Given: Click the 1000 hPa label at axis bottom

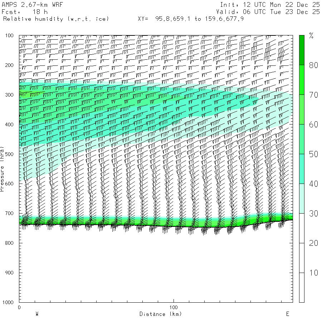Looking at the screenshot, I should [x=8, y=302].
